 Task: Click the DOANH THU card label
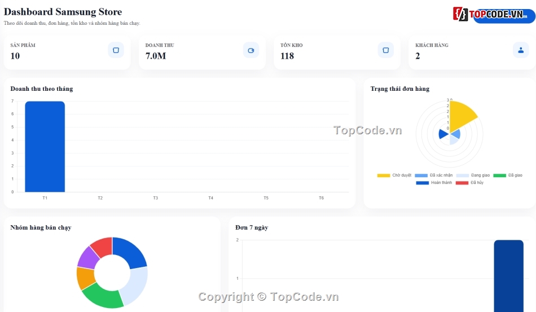(x=160, y=45)
